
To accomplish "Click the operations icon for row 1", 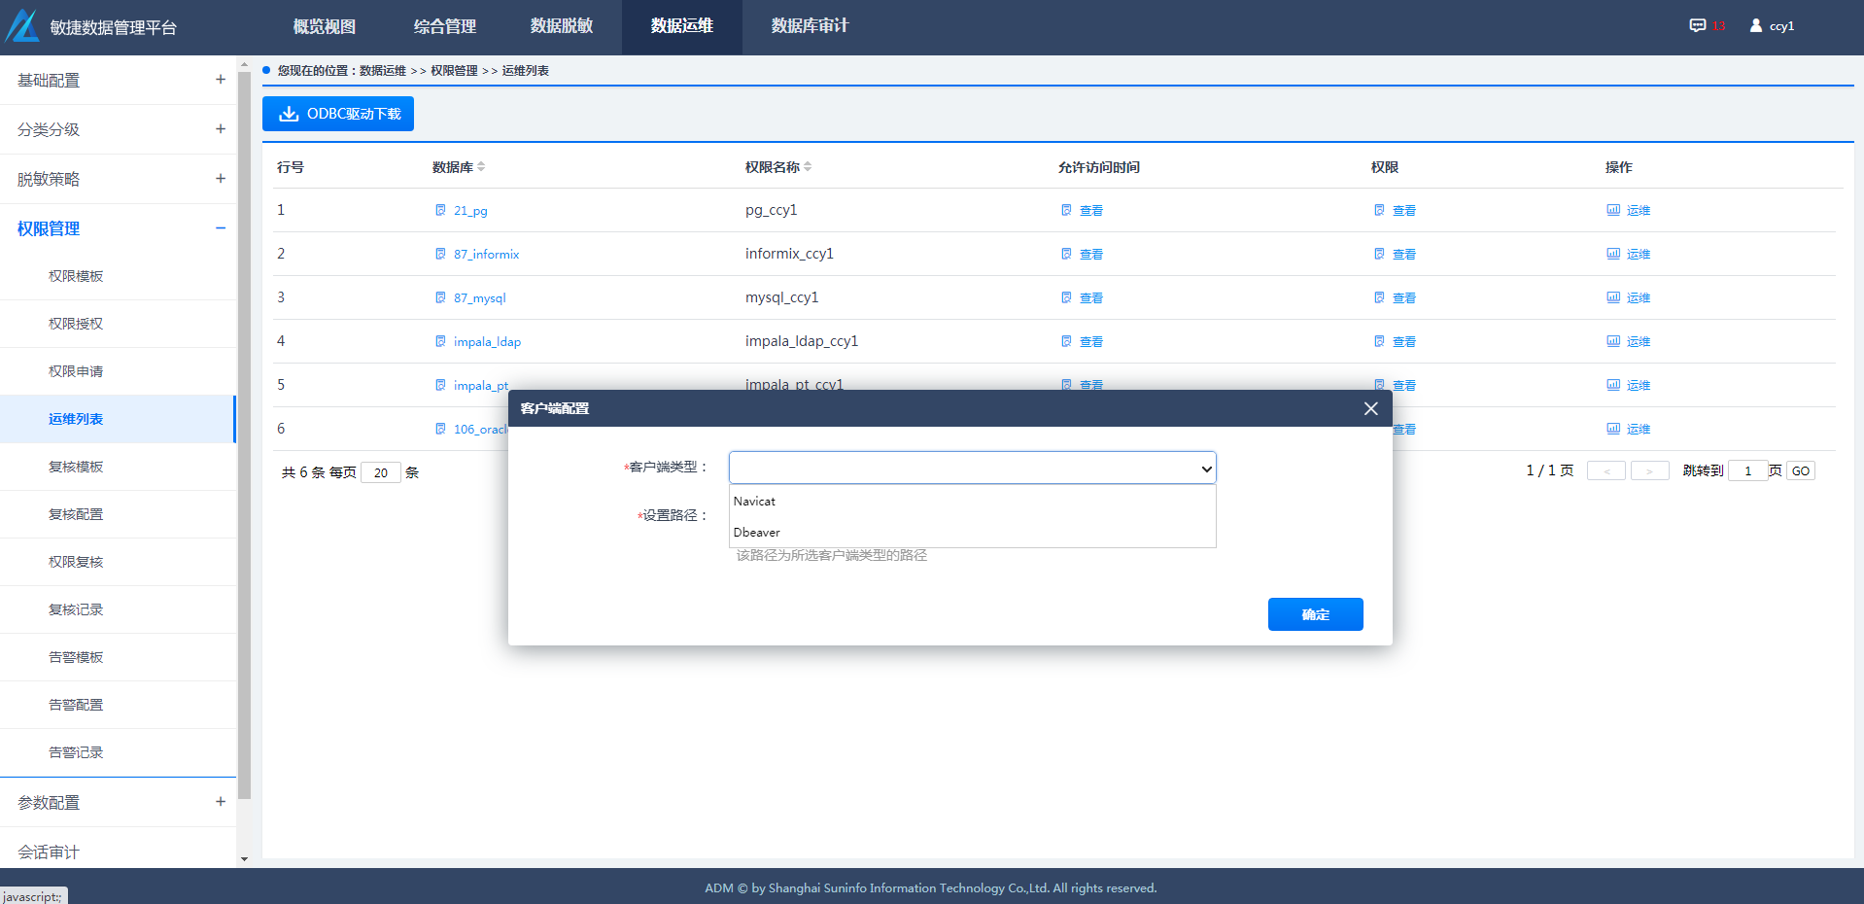I will (x=1613, y=210).
